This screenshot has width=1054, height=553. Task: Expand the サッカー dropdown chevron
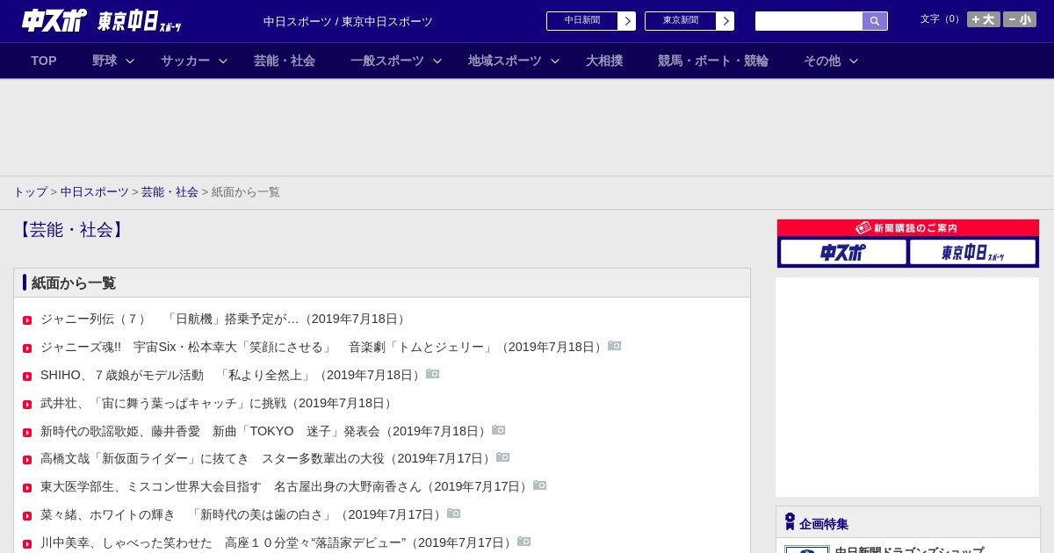tap(223, 61)
